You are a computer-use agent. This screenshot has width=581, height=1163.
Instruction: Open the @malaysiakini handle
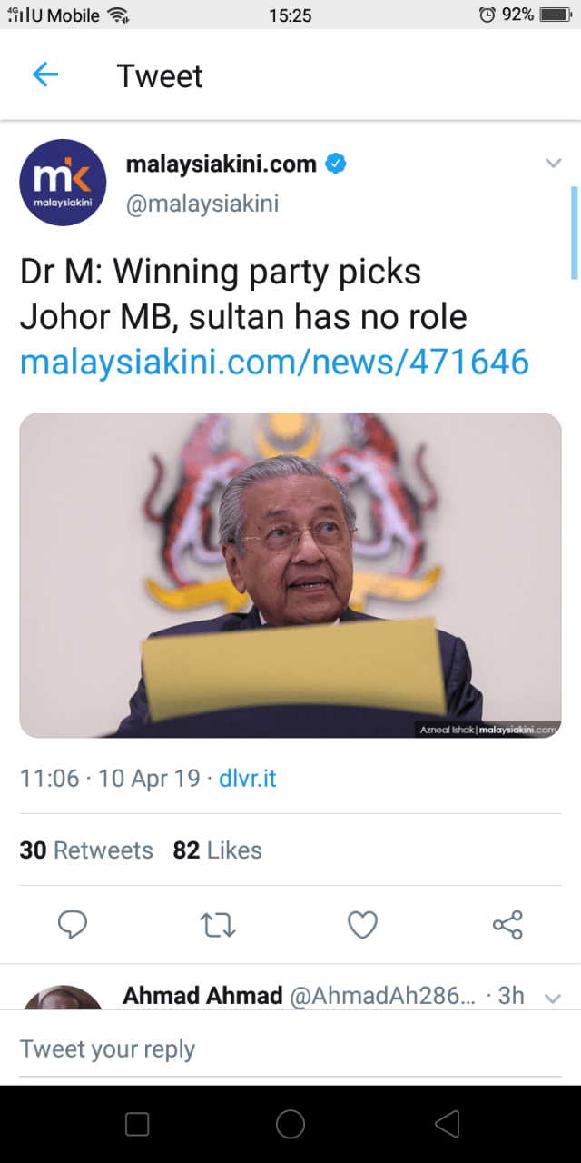[x=202, y=204]
